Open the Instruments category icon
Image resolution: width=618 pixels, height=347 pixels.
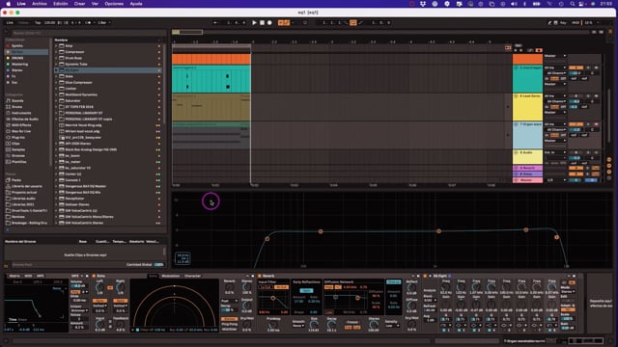[x=9, y=113]
